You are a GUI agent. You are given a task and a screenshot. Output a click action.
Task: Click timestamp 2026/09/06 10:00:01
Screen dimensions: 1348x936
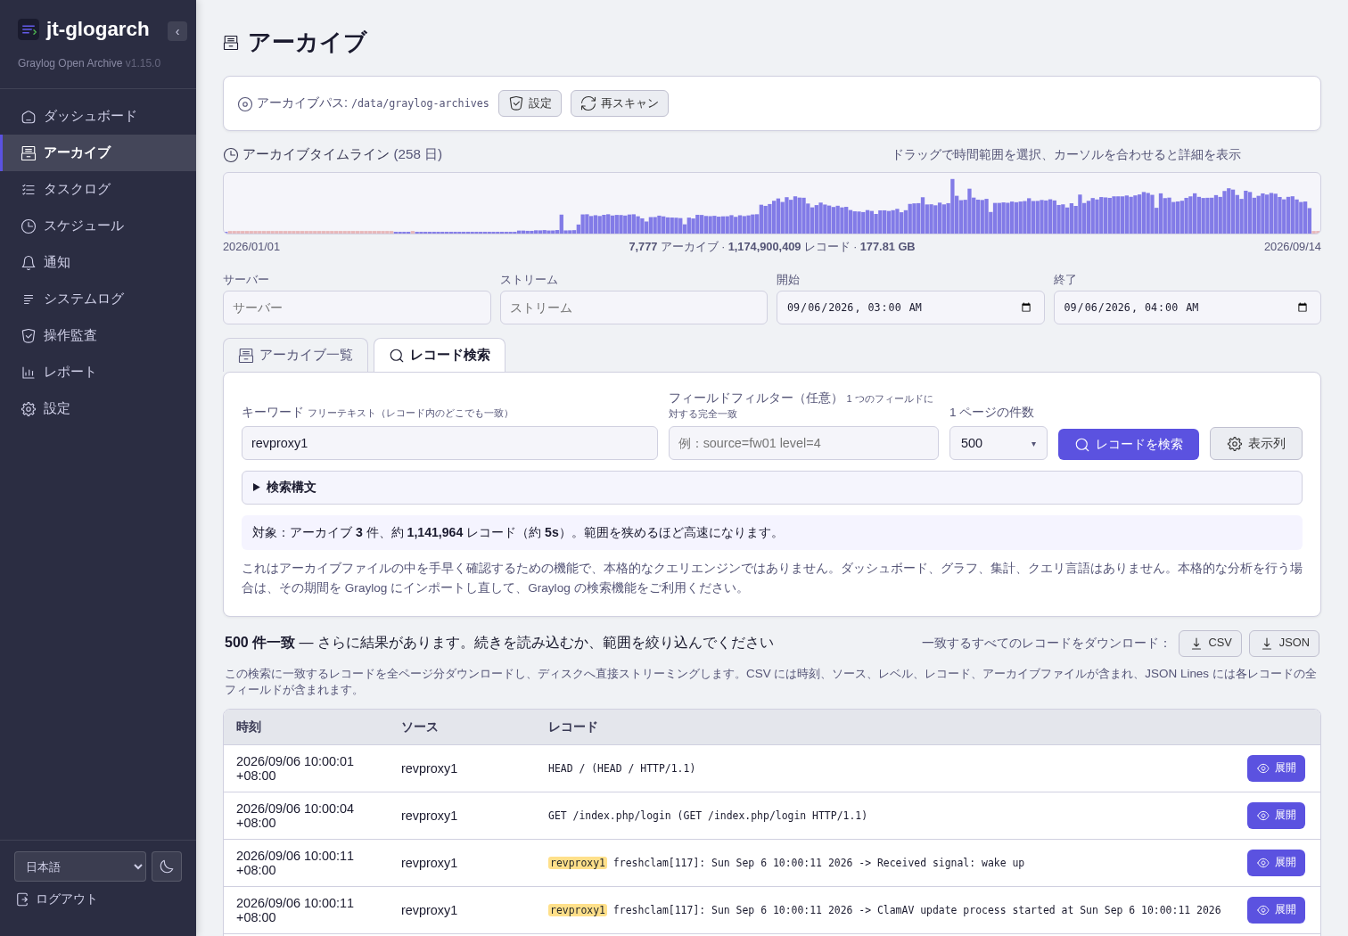point(295,768)
